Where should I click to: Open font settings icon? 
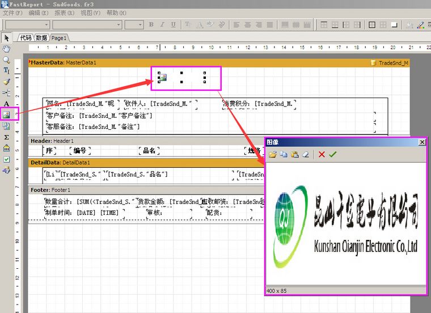click(x=188, y=25)
